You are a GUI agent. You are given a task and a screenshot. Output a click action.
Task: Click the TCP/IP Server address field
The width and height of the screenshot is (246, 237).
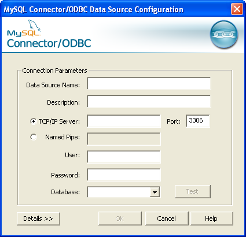click(124, 121)
